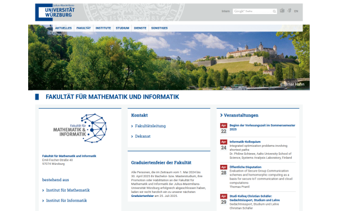Click the FAKULTÄT FÜR MATHEMATIK UND INFORMATIK title
The height and width of the screenshot is (211, 338).
point(112,97)
